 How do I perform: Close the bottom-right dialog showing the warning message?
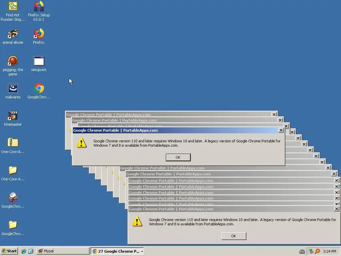[x=336, y=209]
